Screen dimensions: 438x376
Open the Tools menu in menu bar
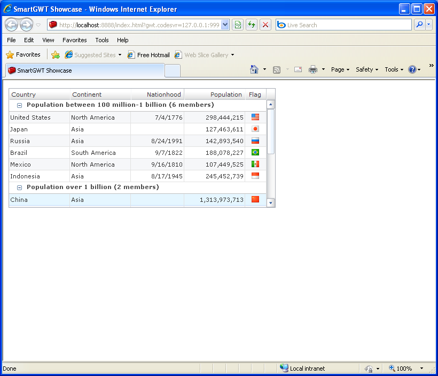(x=102, y=40)
